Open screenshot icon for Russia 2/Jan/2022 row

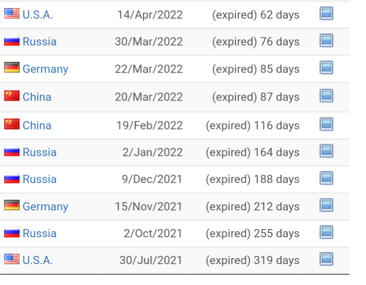click(x=326, y=151)
